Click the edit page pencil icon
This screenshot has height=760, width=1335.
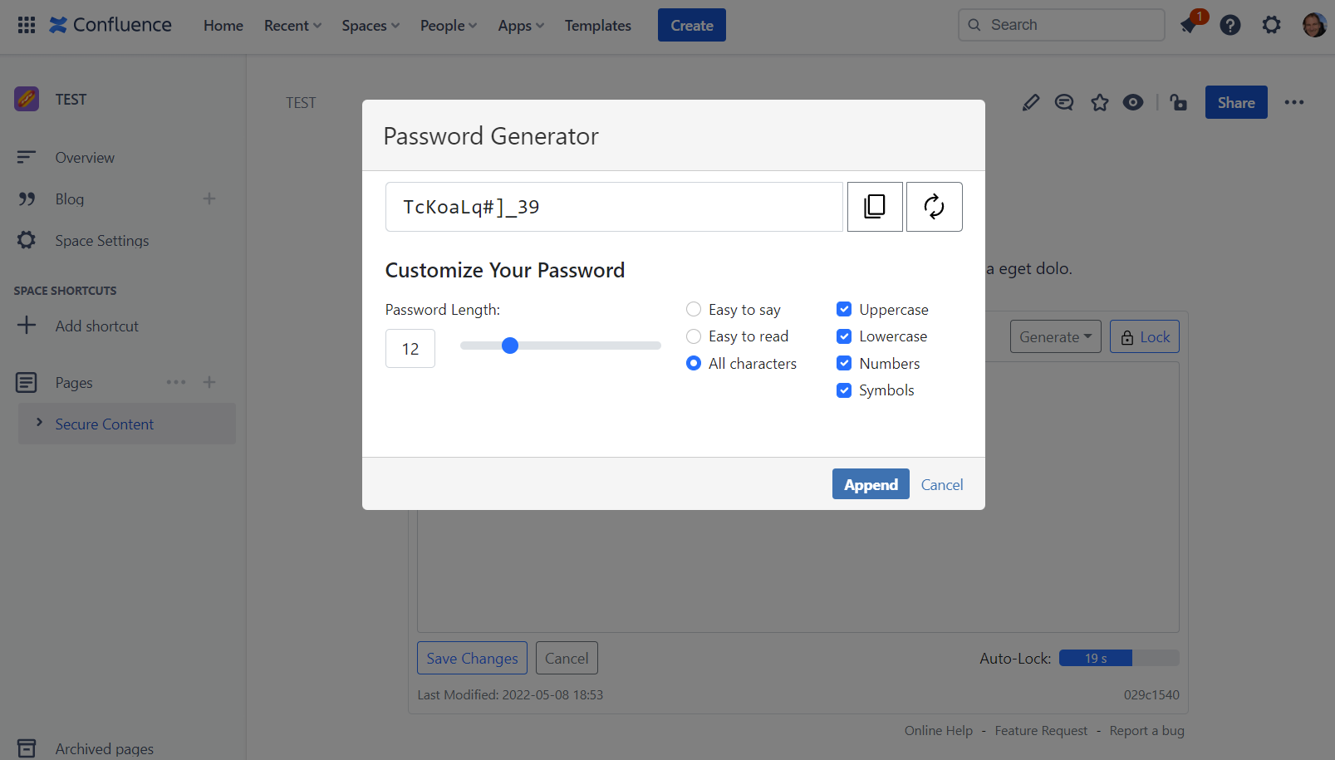pos(1030,102)
